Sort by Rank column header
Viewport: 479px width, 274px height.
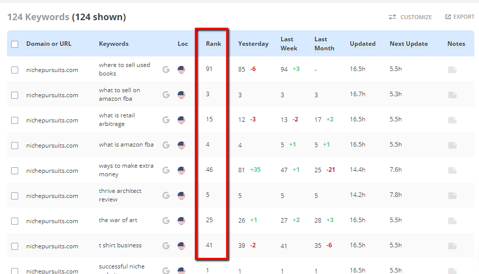pos(214,44)
